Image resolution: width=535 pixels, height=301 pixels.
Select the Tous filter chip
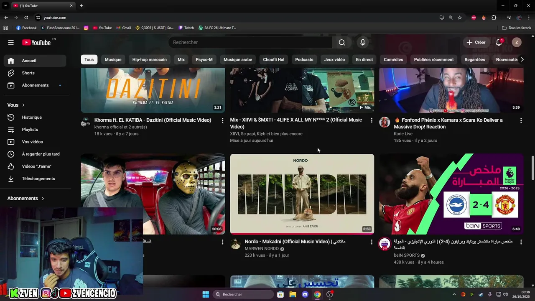click(89, 59)
